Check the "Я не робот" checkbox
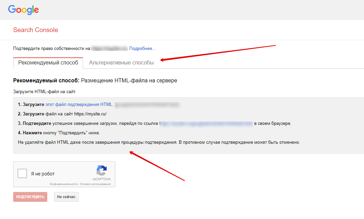The image size is (364, 219). point(22,174)
